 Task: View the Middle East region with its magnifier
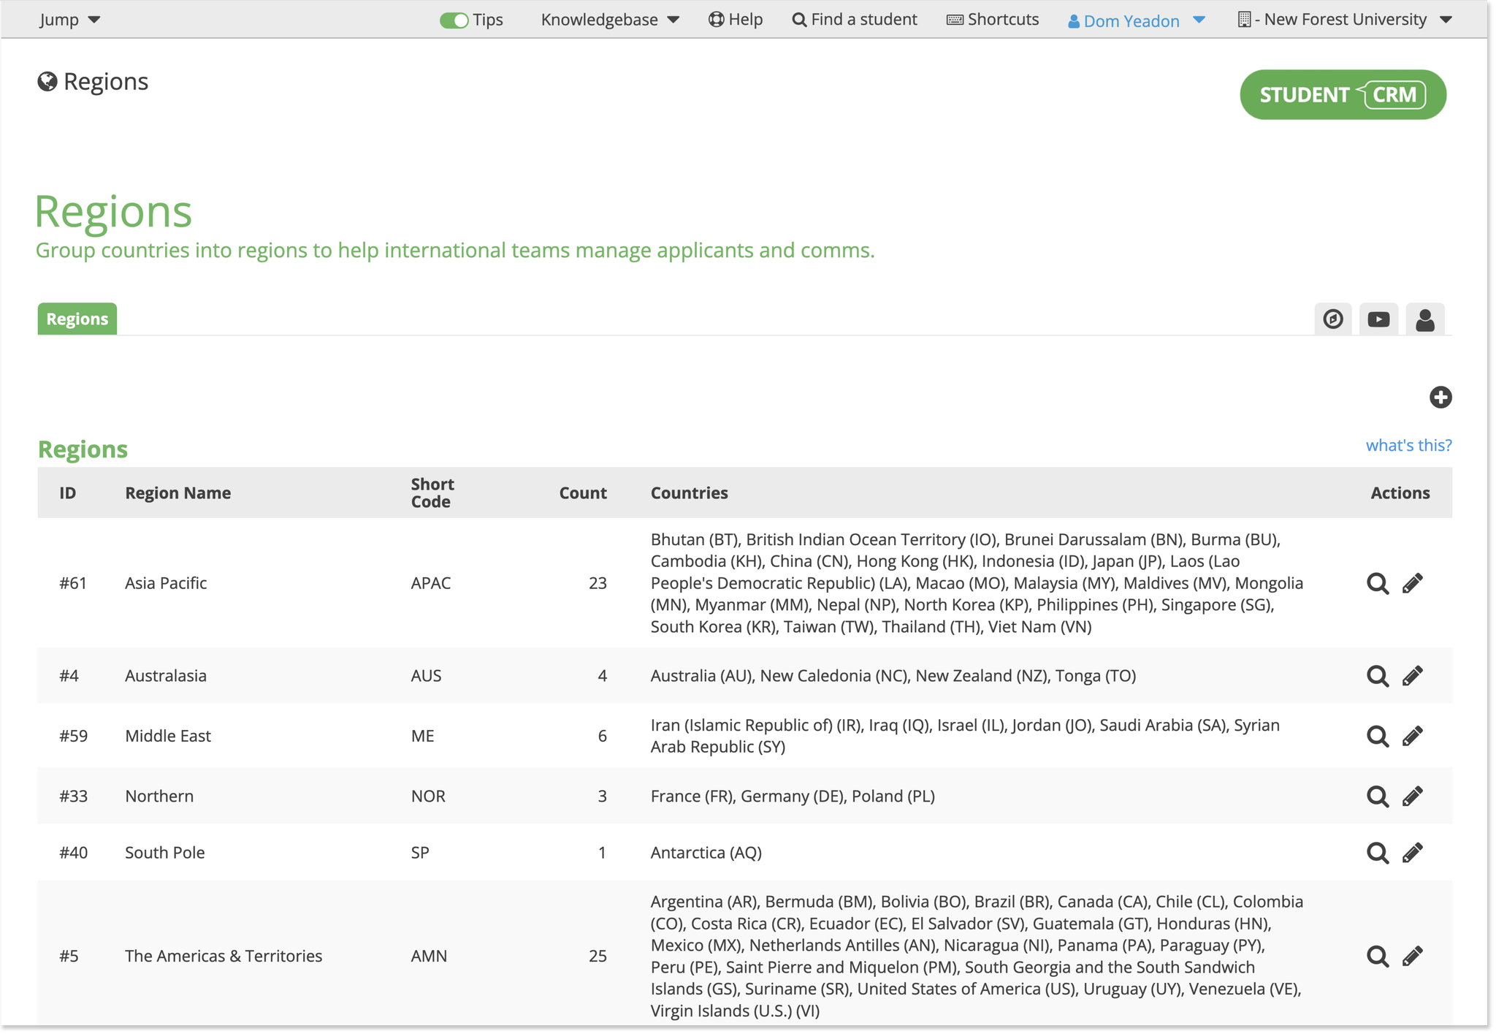click(1377, 736)
